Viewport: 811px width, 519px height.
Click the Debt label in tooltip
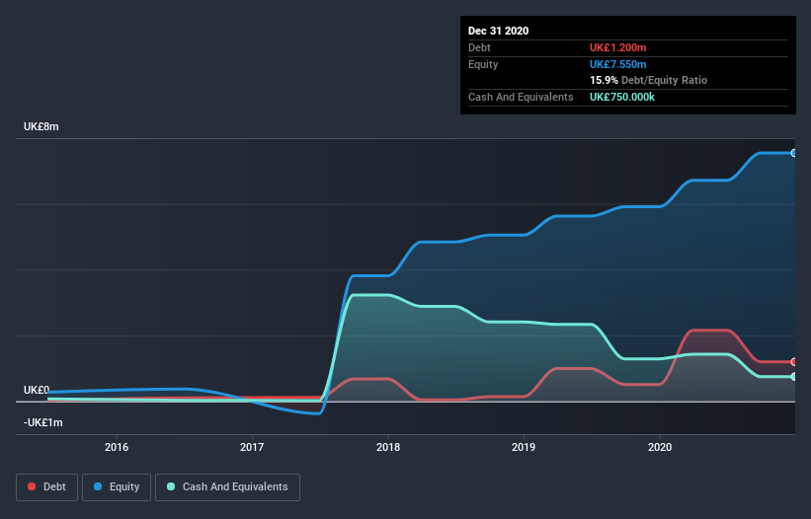click(479, 47)
